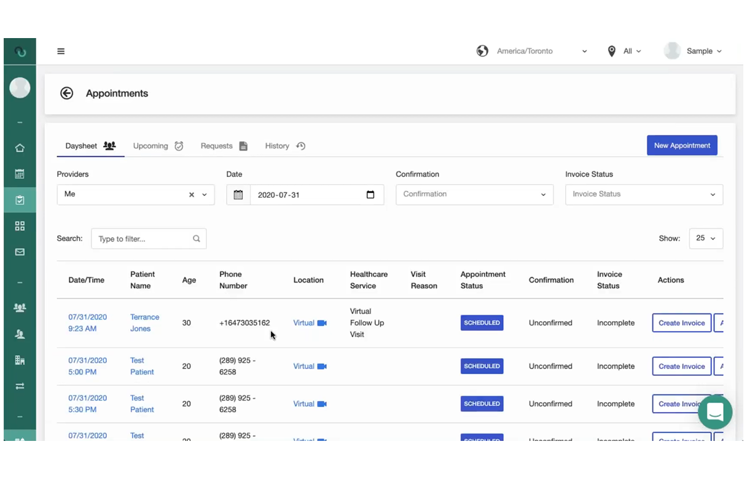This screenshot has height=479, width=747.
Task: Click the Date/Time column header
Action: point(87,280)
